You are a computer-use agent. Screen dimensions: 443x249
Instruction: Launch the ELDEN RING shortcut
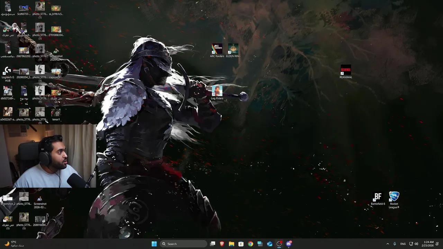click(x=233, y=50)
